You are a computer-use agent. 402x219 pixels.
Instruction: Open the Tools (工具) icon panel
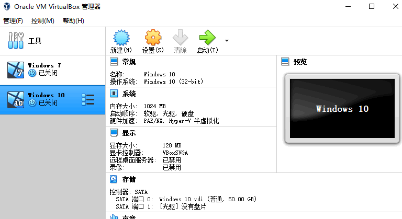coord(16,40)
